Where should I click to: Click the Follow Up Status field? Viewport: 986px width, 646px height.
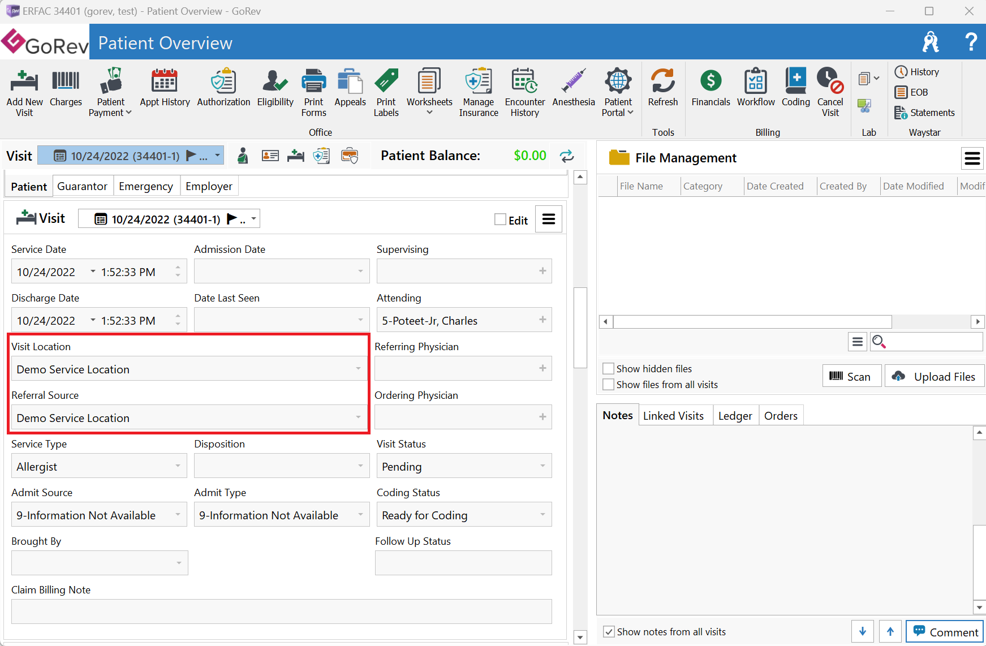click(x=463, y=563)
